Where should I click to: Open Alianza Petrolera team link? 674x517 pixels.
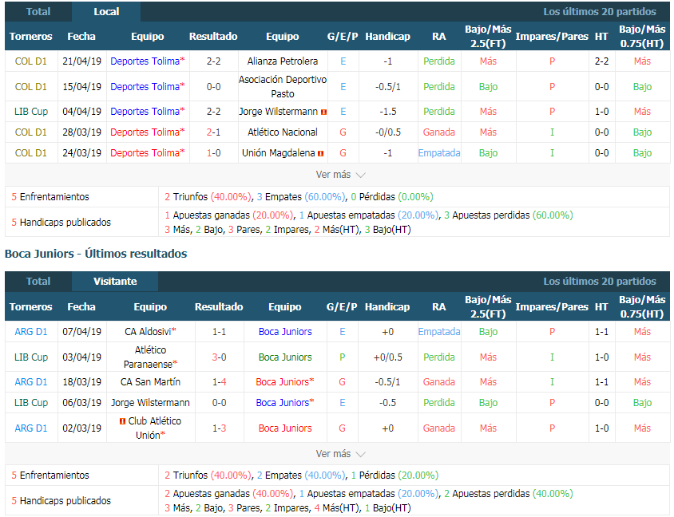(x=283, y=61)
